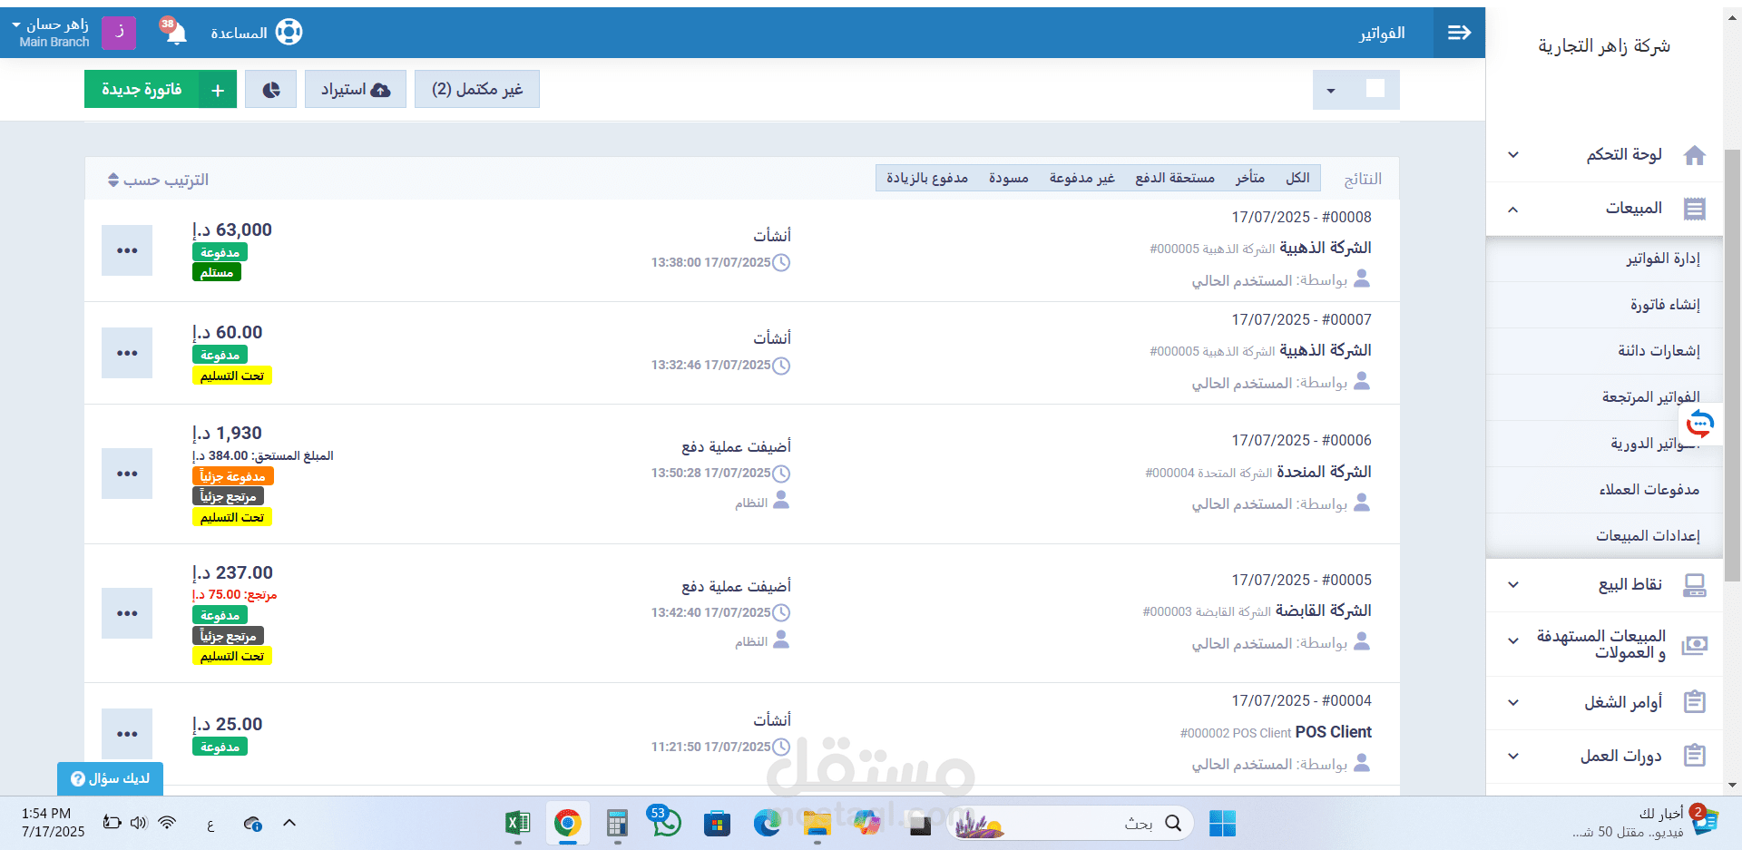The width and height of the screenshot is (1742, 850).
Task: Create a new invoice with 'فاتورة جديدة'
Action: point(142,89)
